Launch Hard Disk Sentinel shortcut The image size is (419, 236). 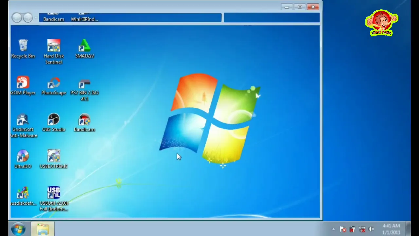click(54, 52)
